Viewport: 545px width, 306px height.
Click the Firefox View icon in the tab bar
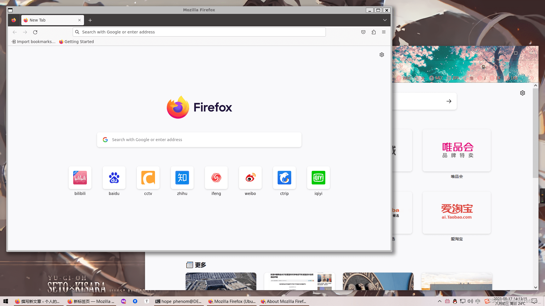coord(14,20)
